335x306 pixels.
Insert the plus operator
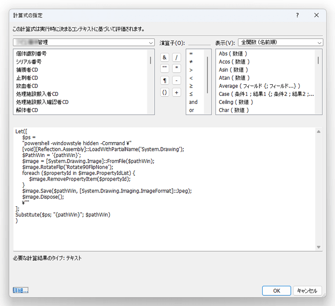177,92
